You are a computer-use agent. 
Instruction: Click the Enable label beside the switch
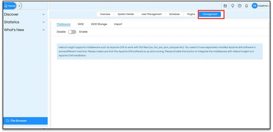[83, 32]
